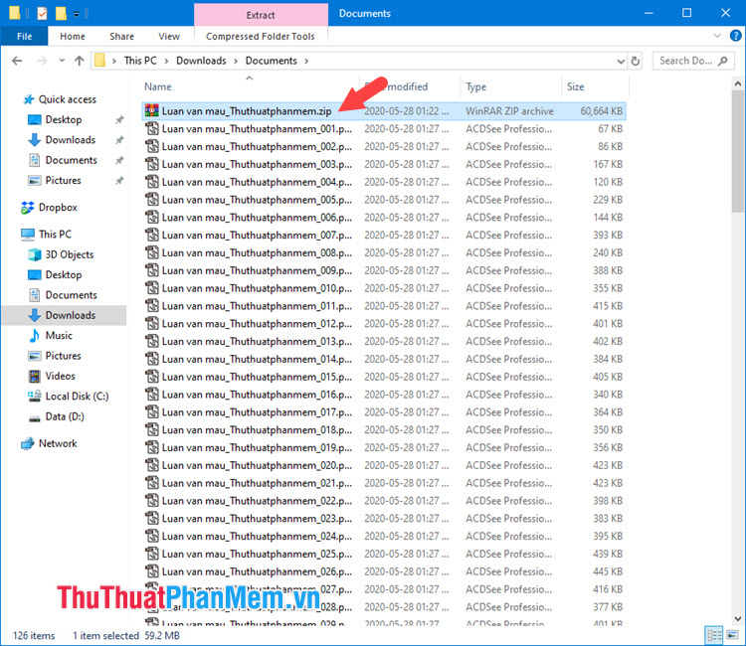Select file Luan van mau_Thuthuatphanmem_015
Image resolution: width=746 pixels, height=646 pixels.
click(x=384, y=377)
